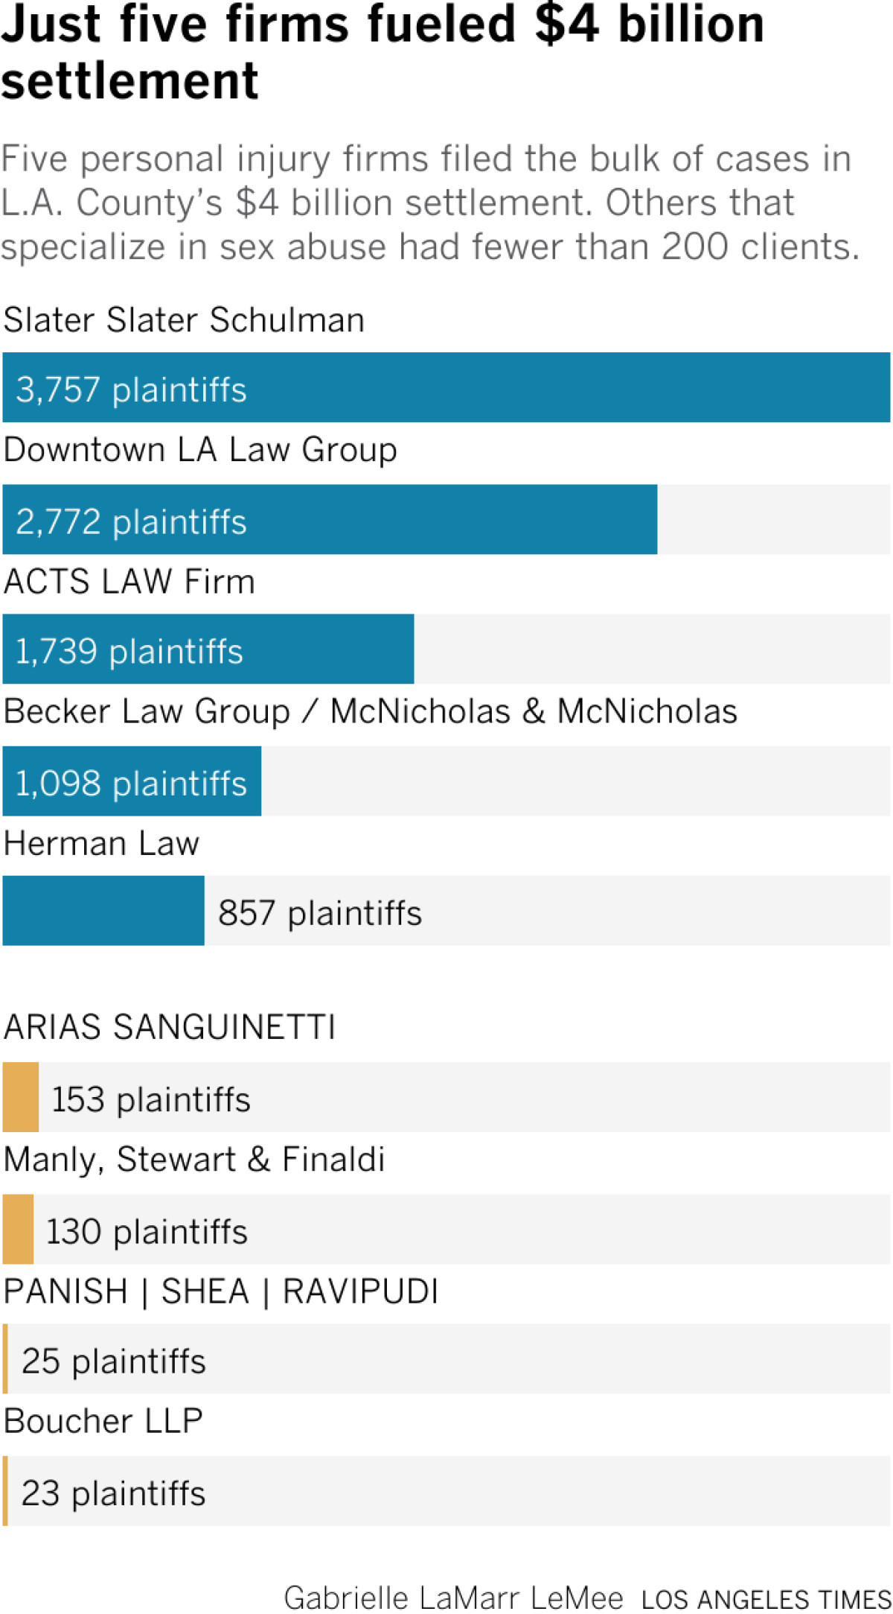Click the blue 1,098 plaintiffs bar

(x=132, y=781)
